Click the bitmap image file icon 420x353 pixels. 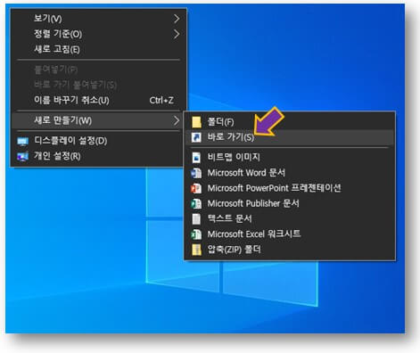(196, 158)
